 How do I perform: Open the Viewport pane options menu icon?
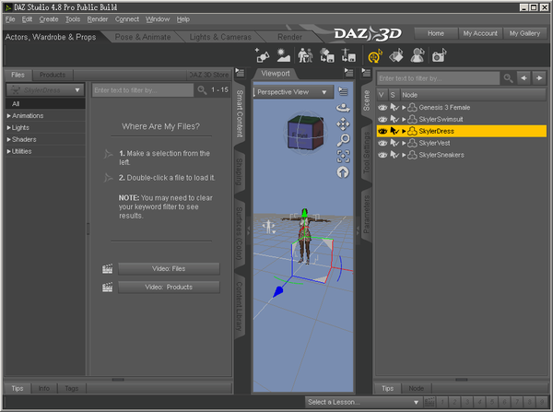coord(348,73)
